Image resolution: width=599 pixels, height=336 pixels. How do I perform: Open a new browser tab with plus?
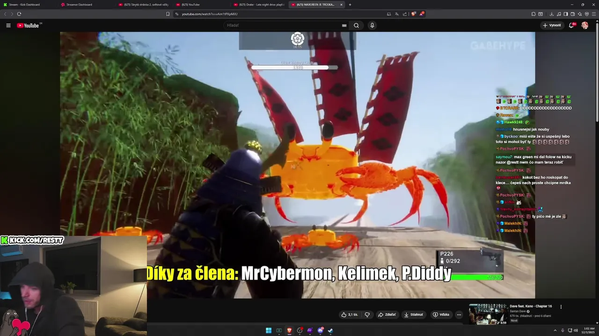(350, 5)
